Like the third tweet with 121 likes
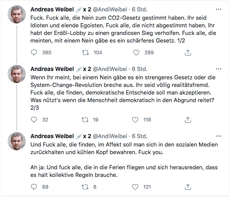This screenshot has width=231, height=197. 135,187
